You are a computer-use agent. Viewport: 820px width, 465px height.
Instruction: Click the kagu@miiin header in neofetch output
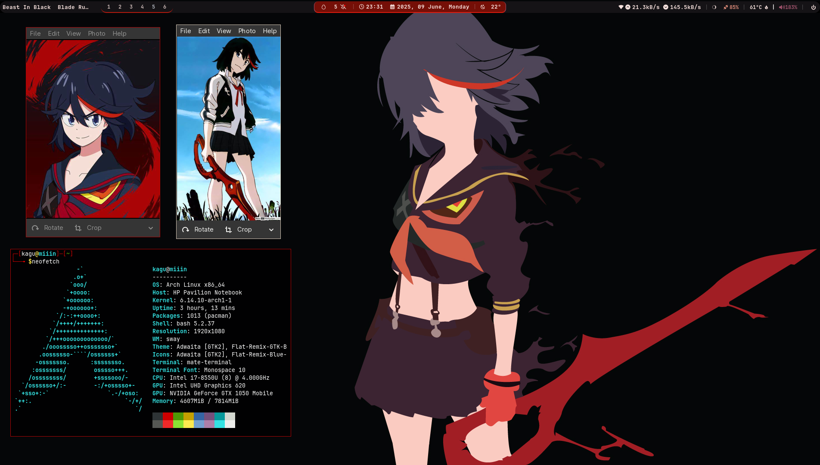[170, 269]
